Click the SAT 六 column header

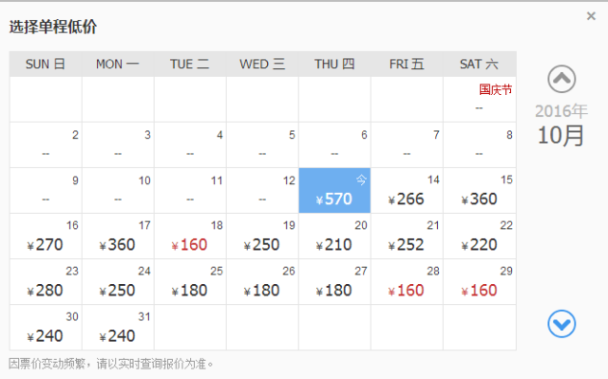coord(479,64)
